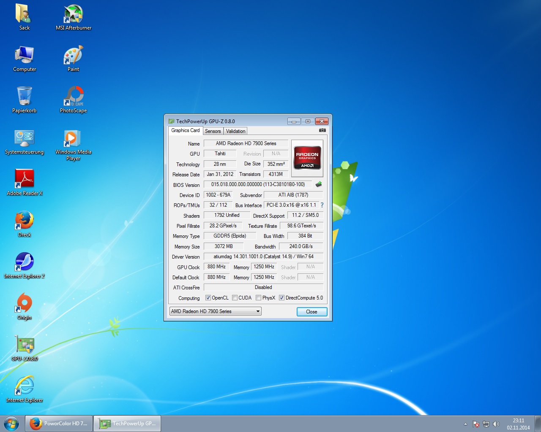
Task: Open the Sack folder on desktop
Action: [x=24, y=17]
